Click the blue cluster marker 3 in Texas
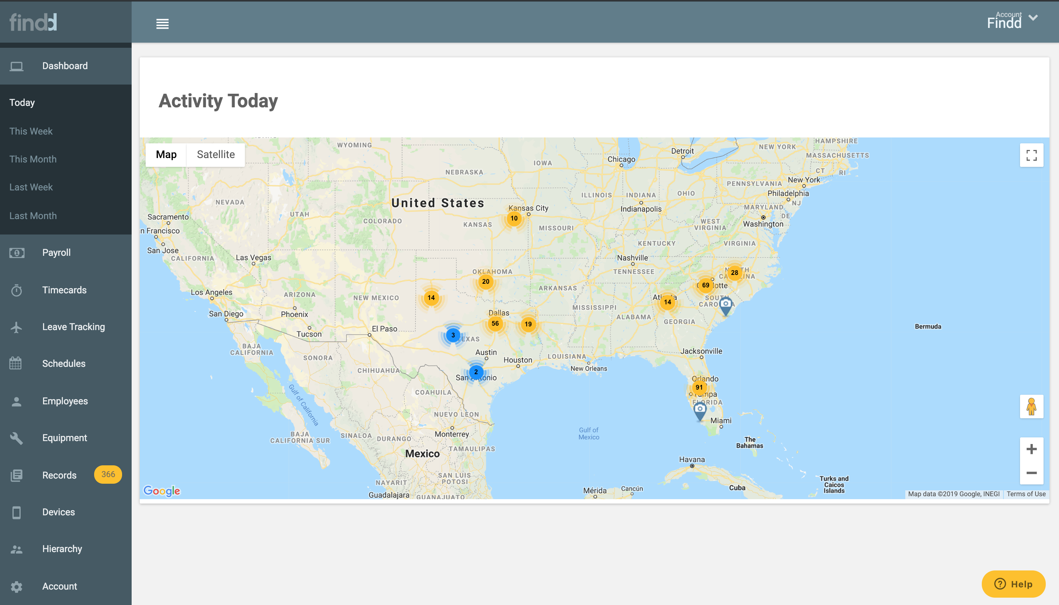The height and width of the screenshot is (605, 1059). (453, 335)
